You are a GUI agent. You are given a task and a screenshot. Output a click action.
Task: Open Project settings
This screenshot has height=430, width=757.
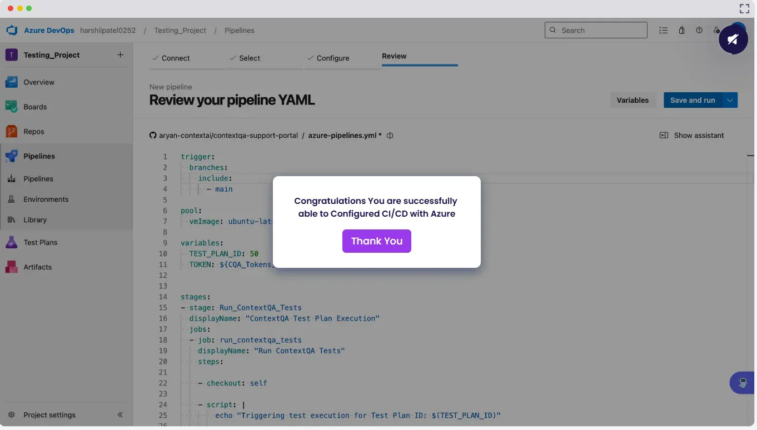49,415
